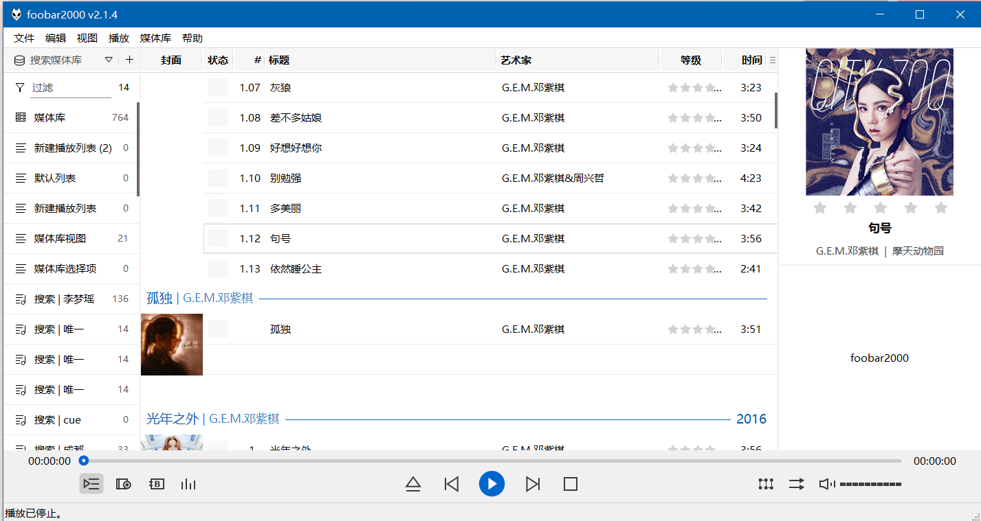Open the 播放 menu
981x521 pixels.
coord(119,38)
